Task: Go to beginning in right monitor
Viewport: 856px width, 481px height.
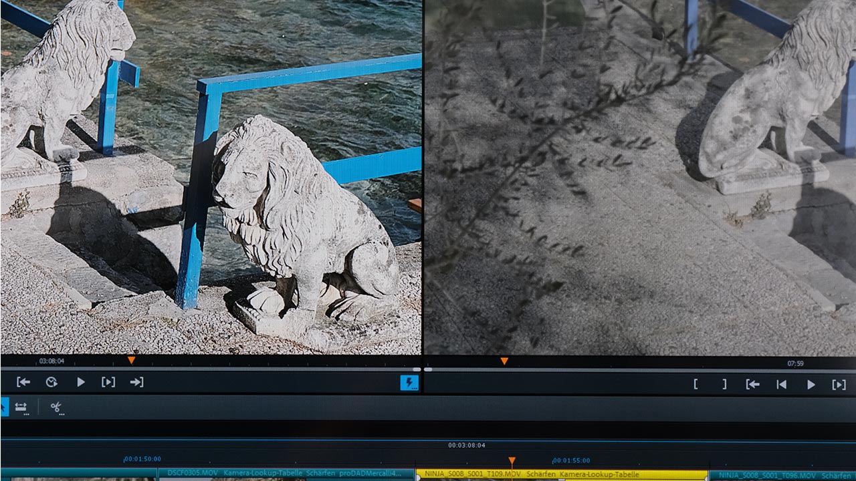Action: point(781,384)
